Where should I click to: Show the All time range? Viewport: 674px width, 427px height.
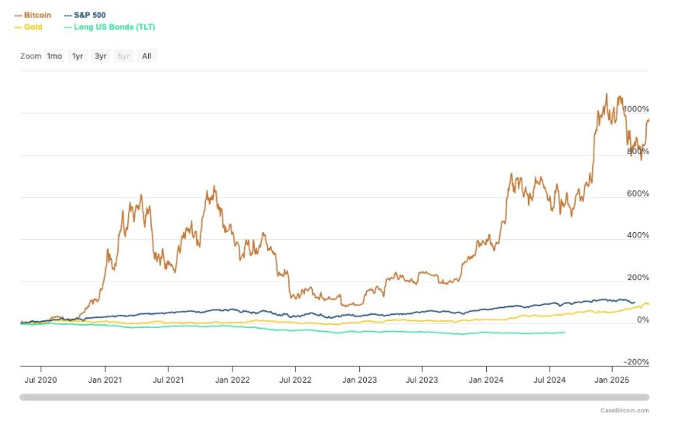tap(146, 56)
